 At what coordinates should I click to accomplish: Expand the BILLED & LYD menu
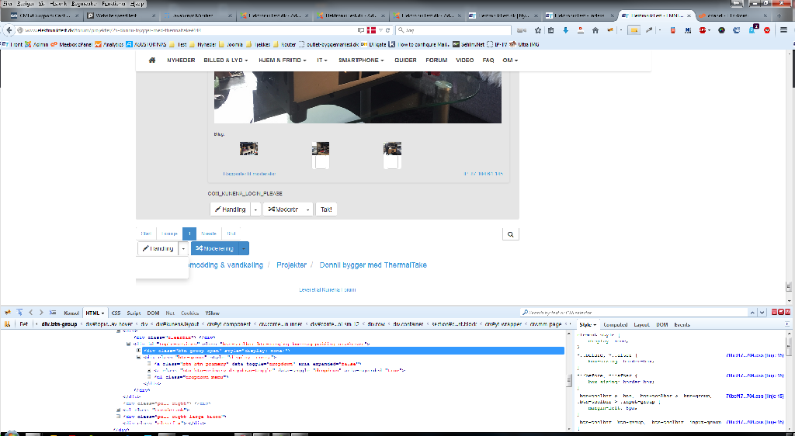[226, 60]
